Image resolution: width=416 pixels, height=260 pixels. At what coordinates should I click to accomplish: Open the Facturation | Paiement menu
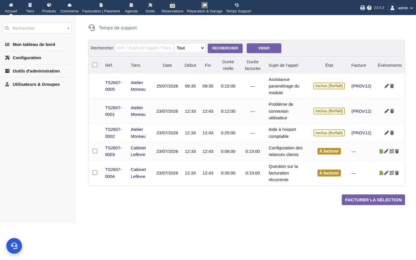point(101,8)
